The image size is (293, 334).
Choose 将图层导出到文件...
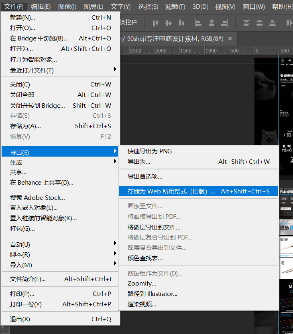(x=198, y=227)
